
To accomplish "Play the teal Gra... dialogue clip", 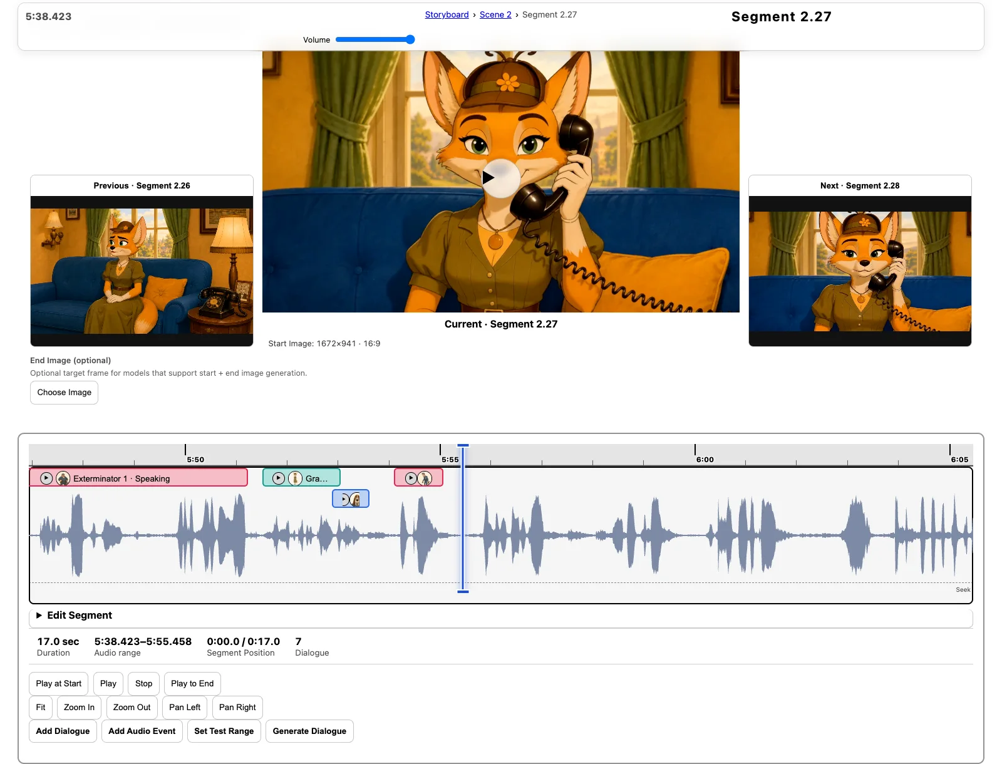I will tap(279, 478).
